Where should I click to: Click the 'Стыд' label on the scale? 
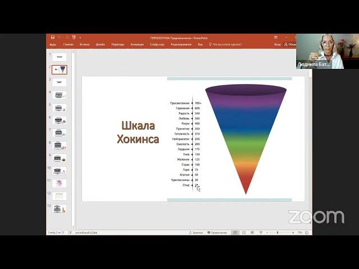[x=186, y=185]
